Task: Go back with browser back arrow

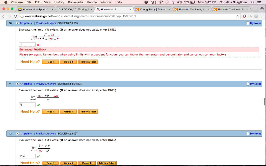Action: click(x=4, y=16)
